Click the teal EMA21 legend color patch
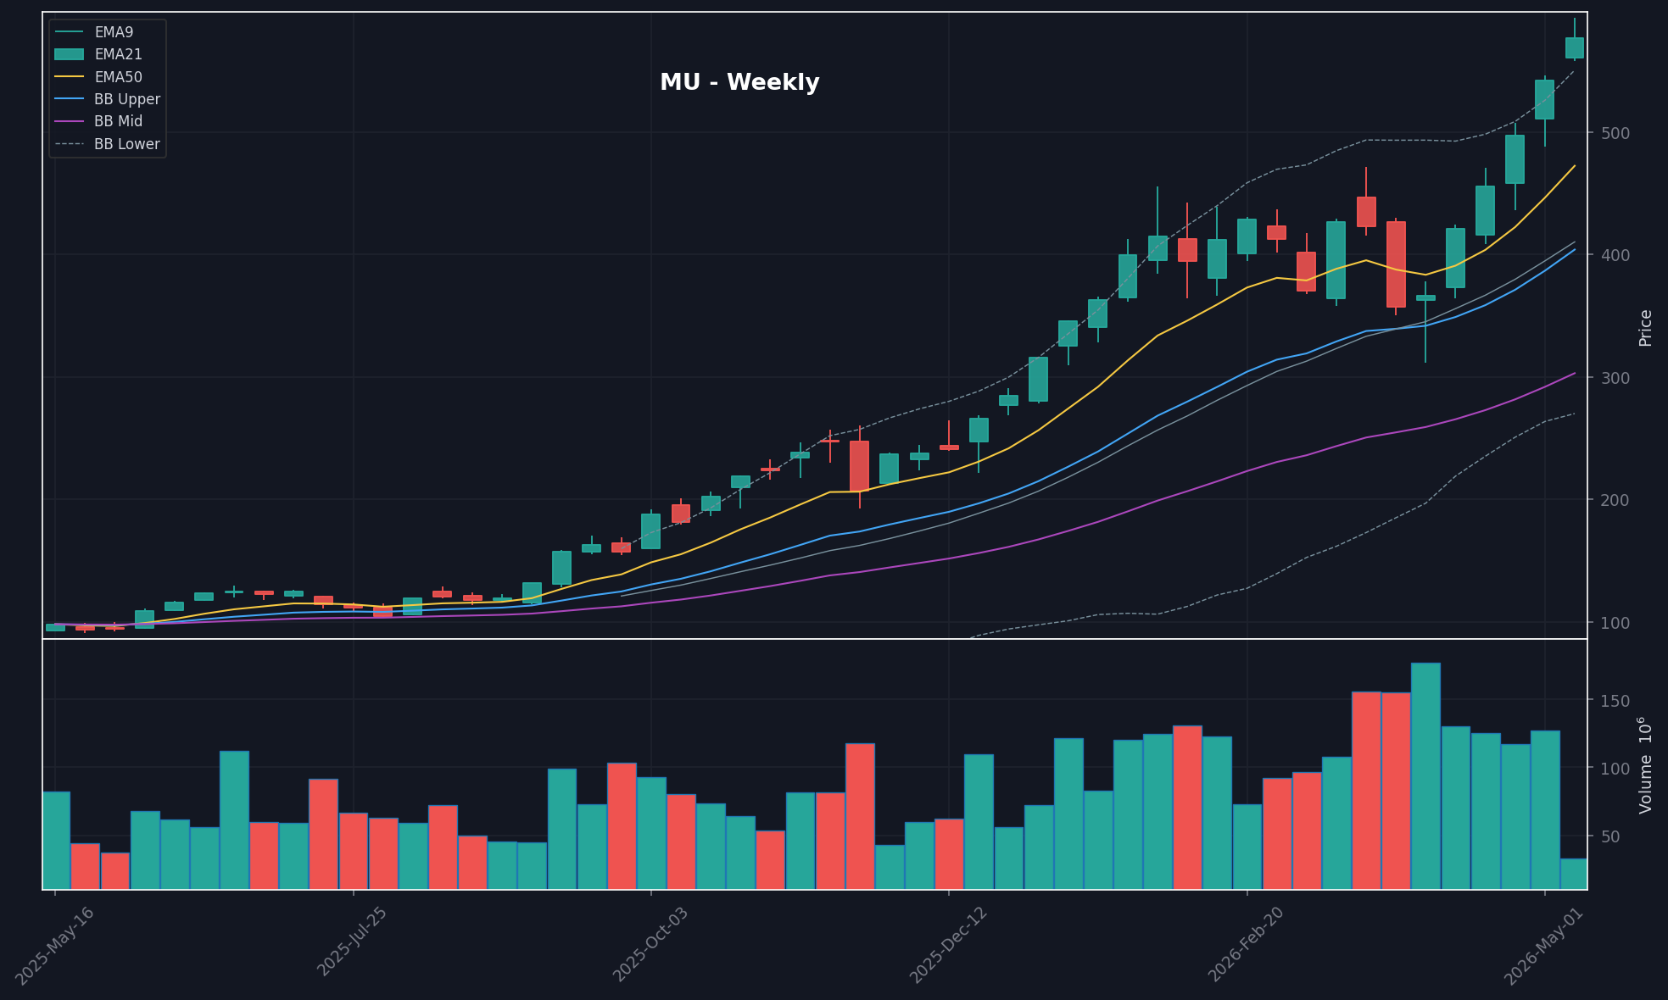Image resolution: width=1668 pixels, height=1000 pixels. coord(70,54)
